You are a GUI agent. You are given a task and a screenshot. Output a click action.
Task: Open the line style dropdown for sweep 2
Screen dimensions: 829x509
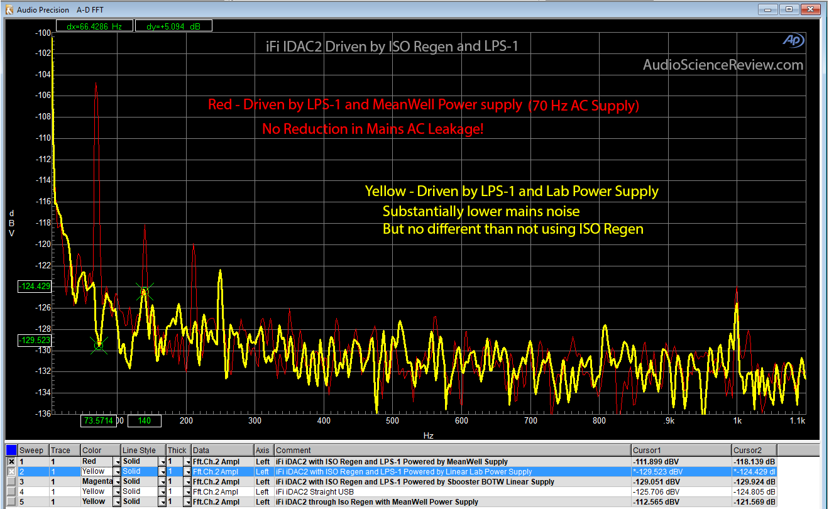pyautogui.click(x=162, y=471)
